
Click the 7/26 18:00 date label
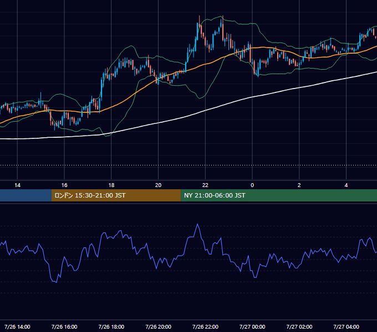(x=111, y=326)
